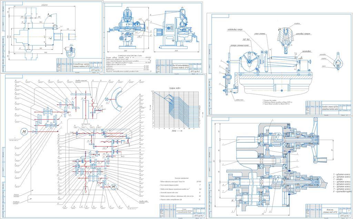
Task: Select the general view sheet with two milling machines
Action: (x=153, y=38)
